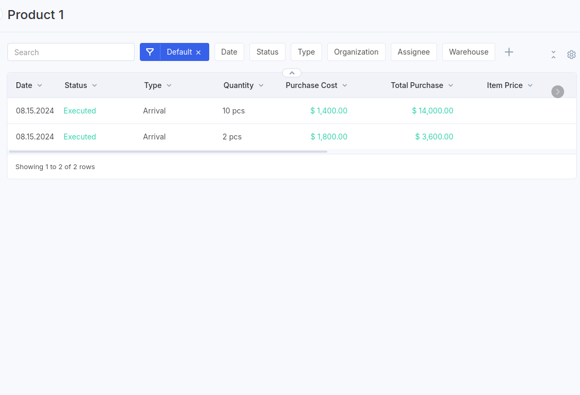Click the Total Purchase column header

click(x=417, y=85)
